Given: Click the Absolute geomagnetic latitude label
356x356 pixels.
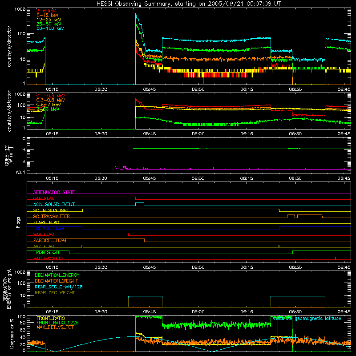Looking at the screenshot, I should point(307,318).
